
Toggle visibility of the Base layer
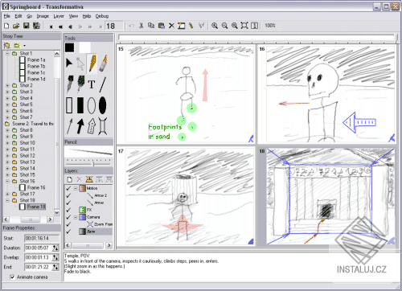pyautogui.click(x=68, y=232)
